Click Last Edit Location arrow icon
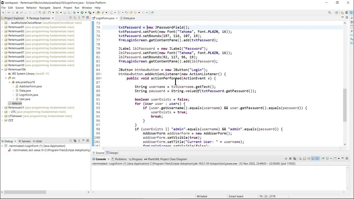Screen dimensions: 354x199 [127, 12]
